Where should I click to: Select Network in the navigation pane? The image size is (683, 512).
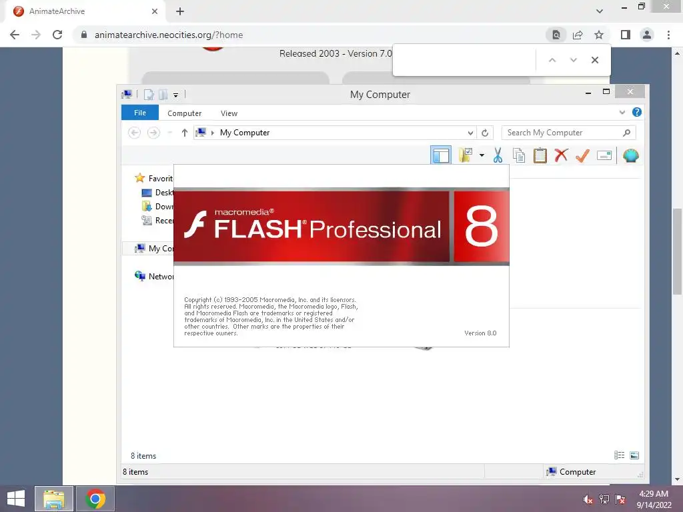(154, 276)
